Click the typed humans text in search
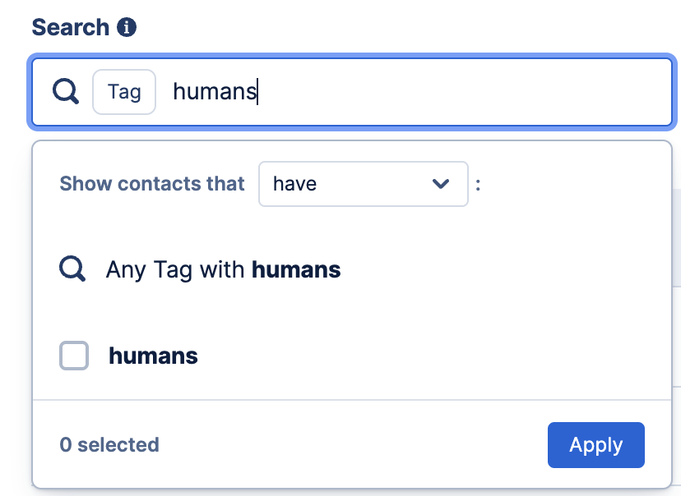 (215, 91)
